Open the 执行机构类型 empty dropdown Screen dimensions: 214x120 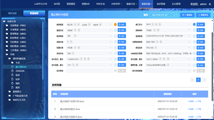pyautogui.click(x=168, y=71)
